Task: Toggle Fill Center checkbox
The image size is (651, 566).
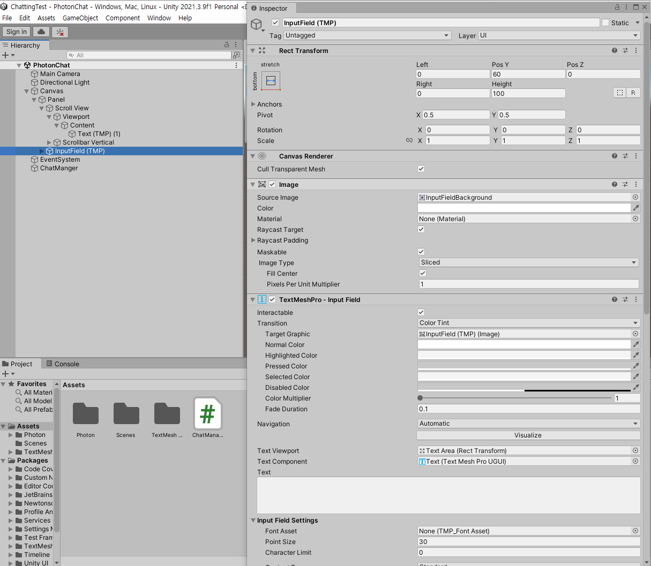Action: 423,273
